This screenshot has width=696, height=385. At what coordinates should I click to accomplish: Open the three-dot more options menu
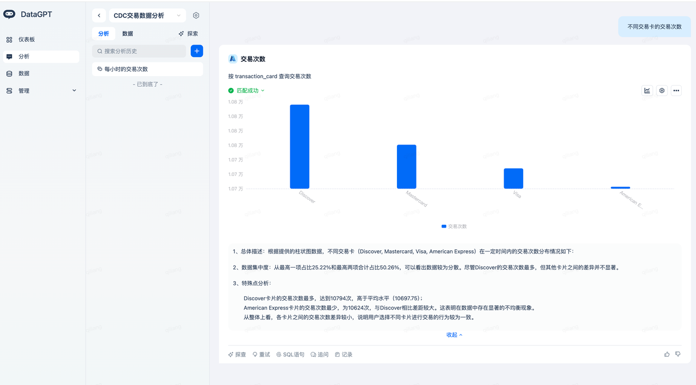coord(676,91)
